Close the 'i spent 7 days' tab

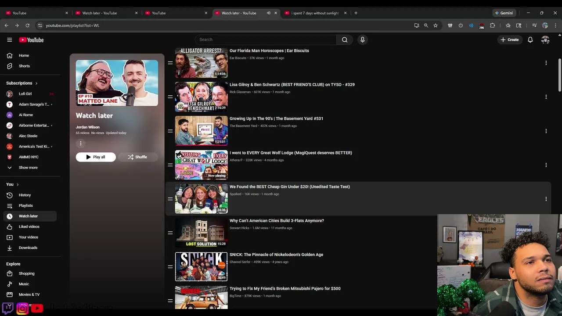click(345, 13)
